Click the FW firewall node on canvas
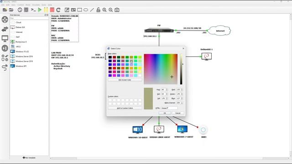 159,31
